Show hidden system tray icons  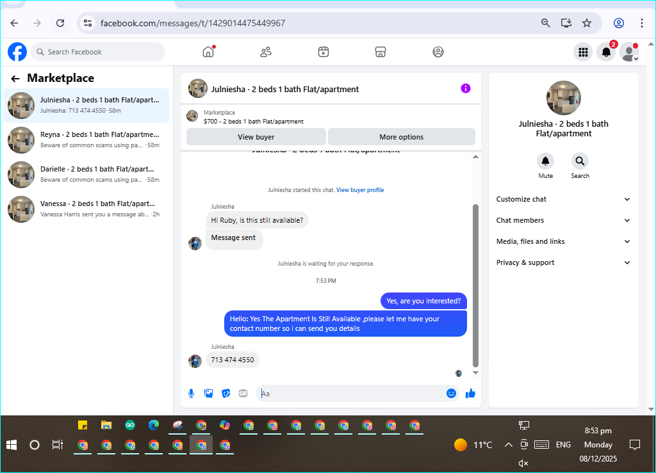pyautogui.click(x=508, y=445)
